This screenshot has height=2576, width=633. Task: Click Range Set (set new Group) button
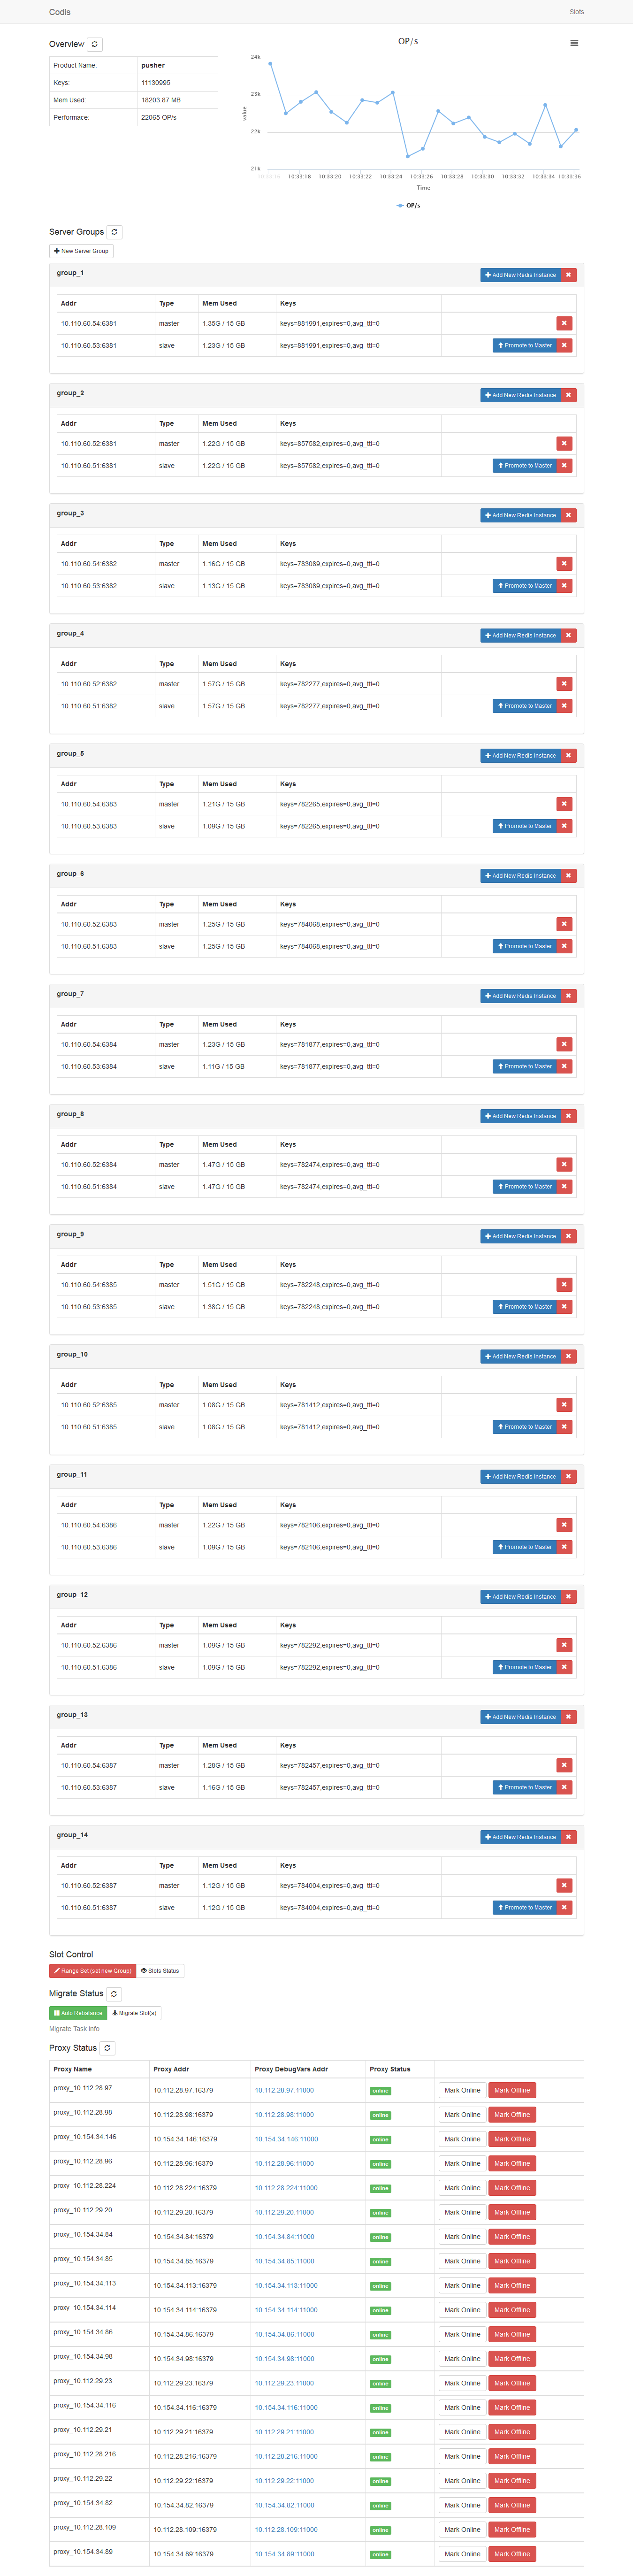coord(92,1971)
